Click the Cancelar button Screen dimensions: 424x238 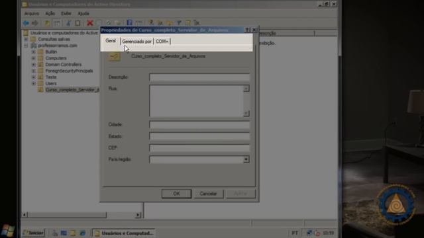209,194
